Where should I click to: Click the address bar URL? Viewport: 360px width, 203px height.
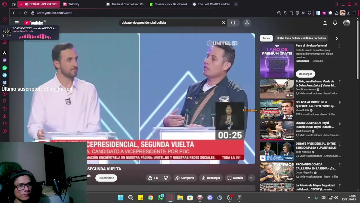click(x=54, y=13)
